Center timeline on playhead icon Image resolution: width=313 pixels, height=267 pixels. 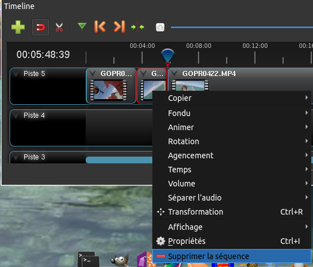138,27
